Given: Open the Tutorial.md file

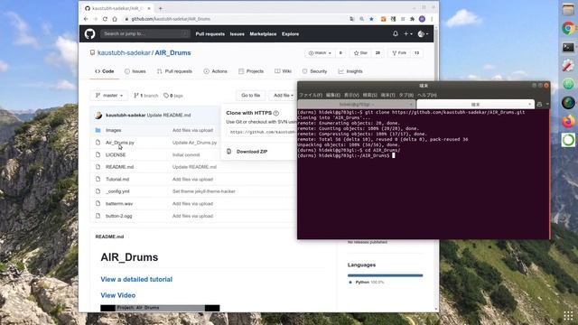Looking at the screenshot, I should point(117,179).
